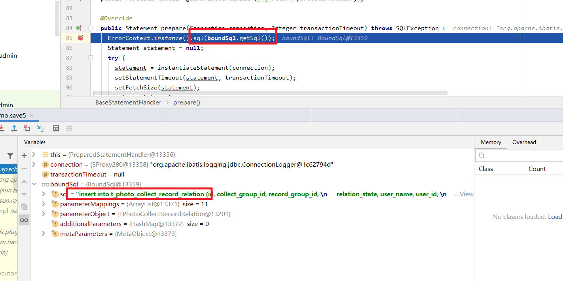Collapse the boundSql variable node
563x281 pixels.
(34, 184)
